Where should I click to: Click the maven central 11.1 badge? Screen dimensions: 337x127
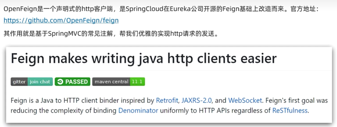click(119, 82)
